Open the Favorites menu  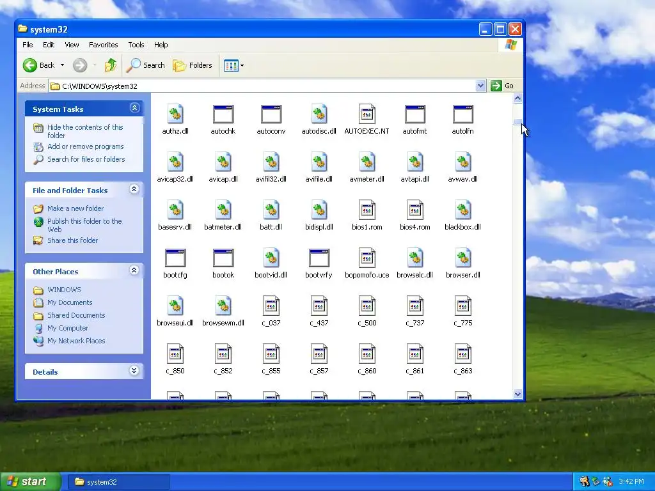(103, 45)
